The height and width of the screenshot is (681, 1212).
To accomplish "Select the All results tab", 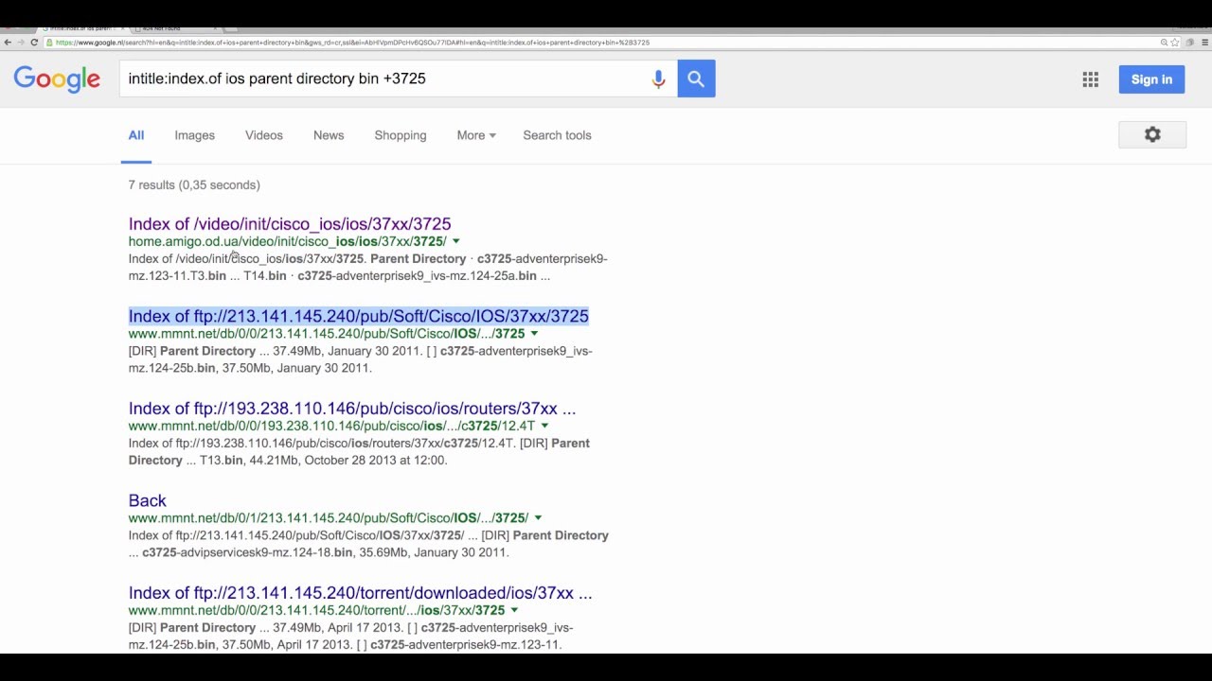I will tap(136, 135).
